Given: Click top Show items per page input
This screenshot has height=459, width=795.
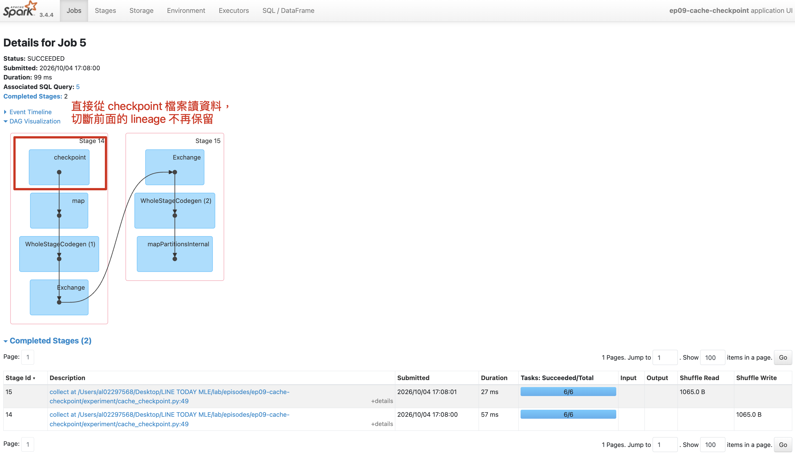Looking at the screenshot, I should point(712,357).
